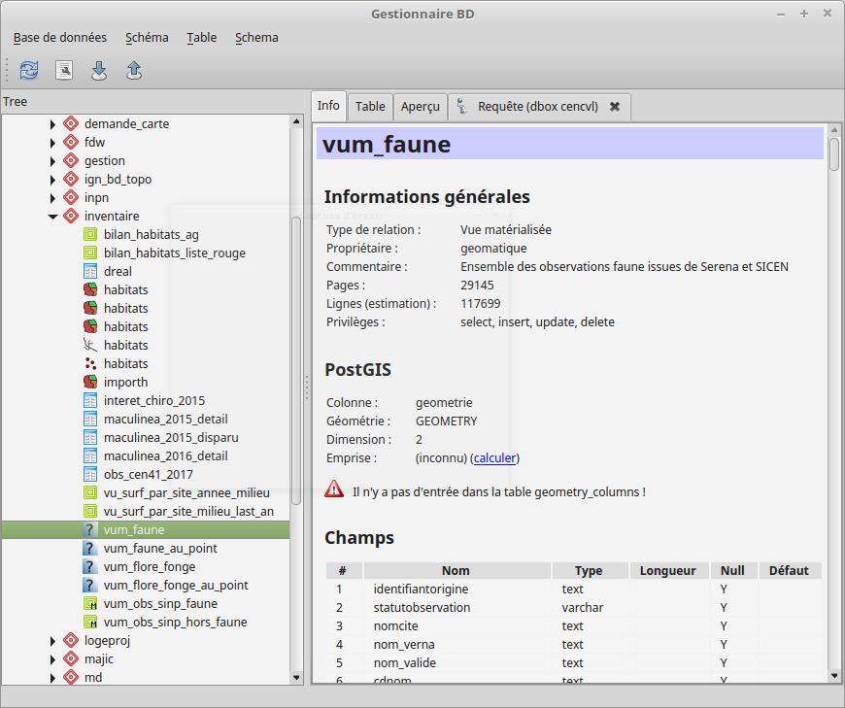The image size is (845, 708).
Task: Click the Import layer/file toolbar icon
Action: pyautogui.click(x=99, y=70)
